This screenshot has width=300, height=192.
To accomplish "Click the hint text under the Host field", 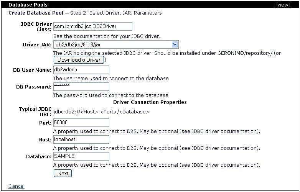I will 157,148.
